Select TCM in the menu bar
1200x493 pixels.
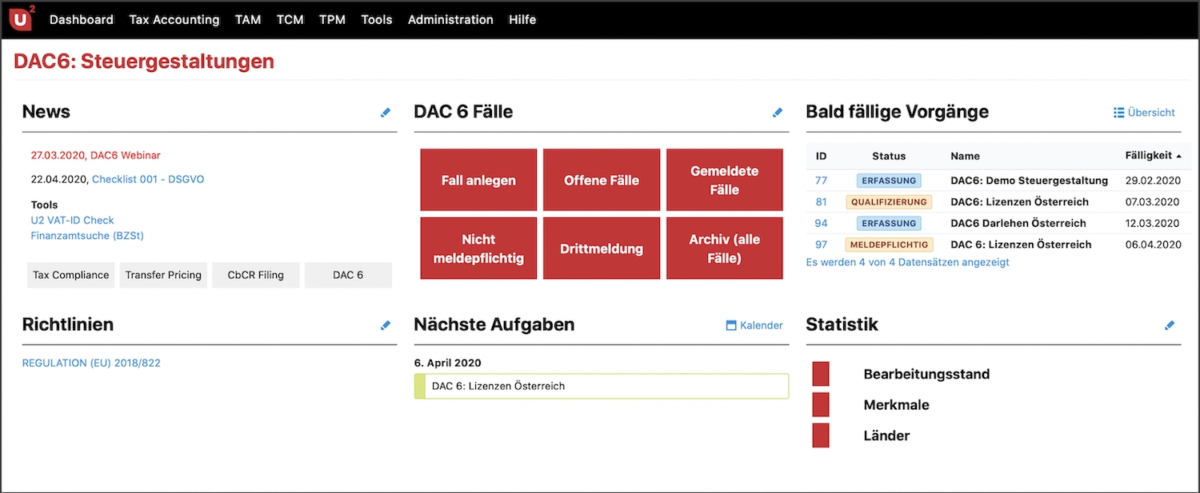coord(290,19)
